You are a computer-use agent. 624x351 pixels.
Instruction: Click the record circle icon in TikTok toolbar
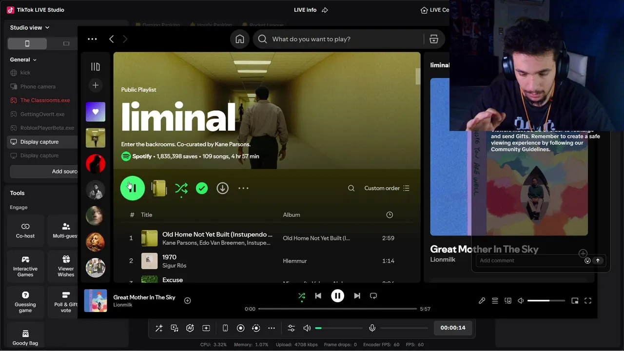click(x=240, y=328)
